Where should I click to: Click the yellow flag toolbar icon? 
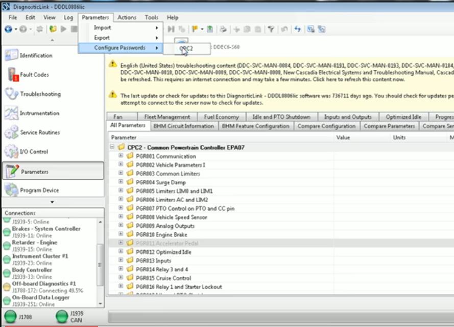click(195, 29)
